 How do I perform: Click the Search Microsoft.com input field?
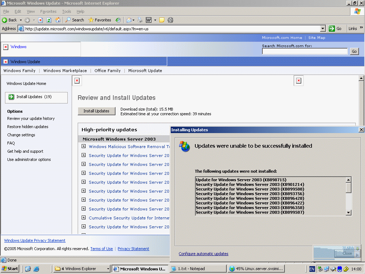tap(304, 51)
